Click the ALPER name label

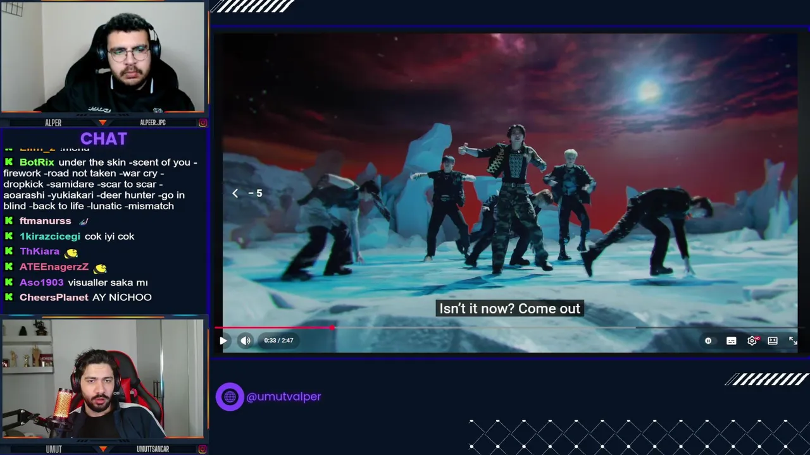click(53, 123)
